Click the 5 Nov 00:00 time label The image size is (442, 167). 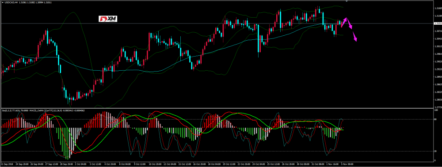(347, 164)
